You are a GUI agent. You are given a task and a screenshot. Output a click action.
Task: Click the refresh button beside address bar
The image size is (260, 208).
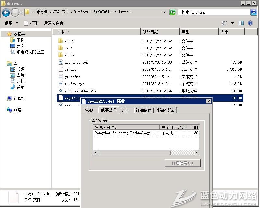(173, 12)
